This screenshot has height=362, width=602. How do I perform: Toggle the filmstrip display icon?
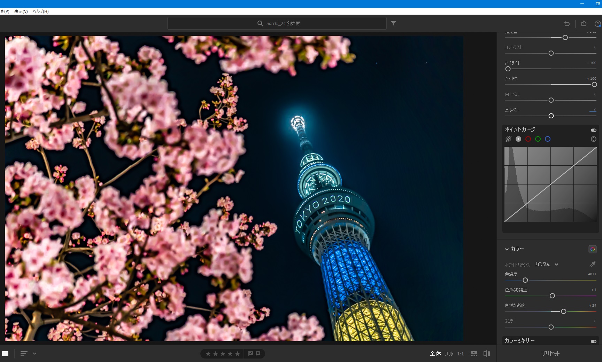(474, 354)
